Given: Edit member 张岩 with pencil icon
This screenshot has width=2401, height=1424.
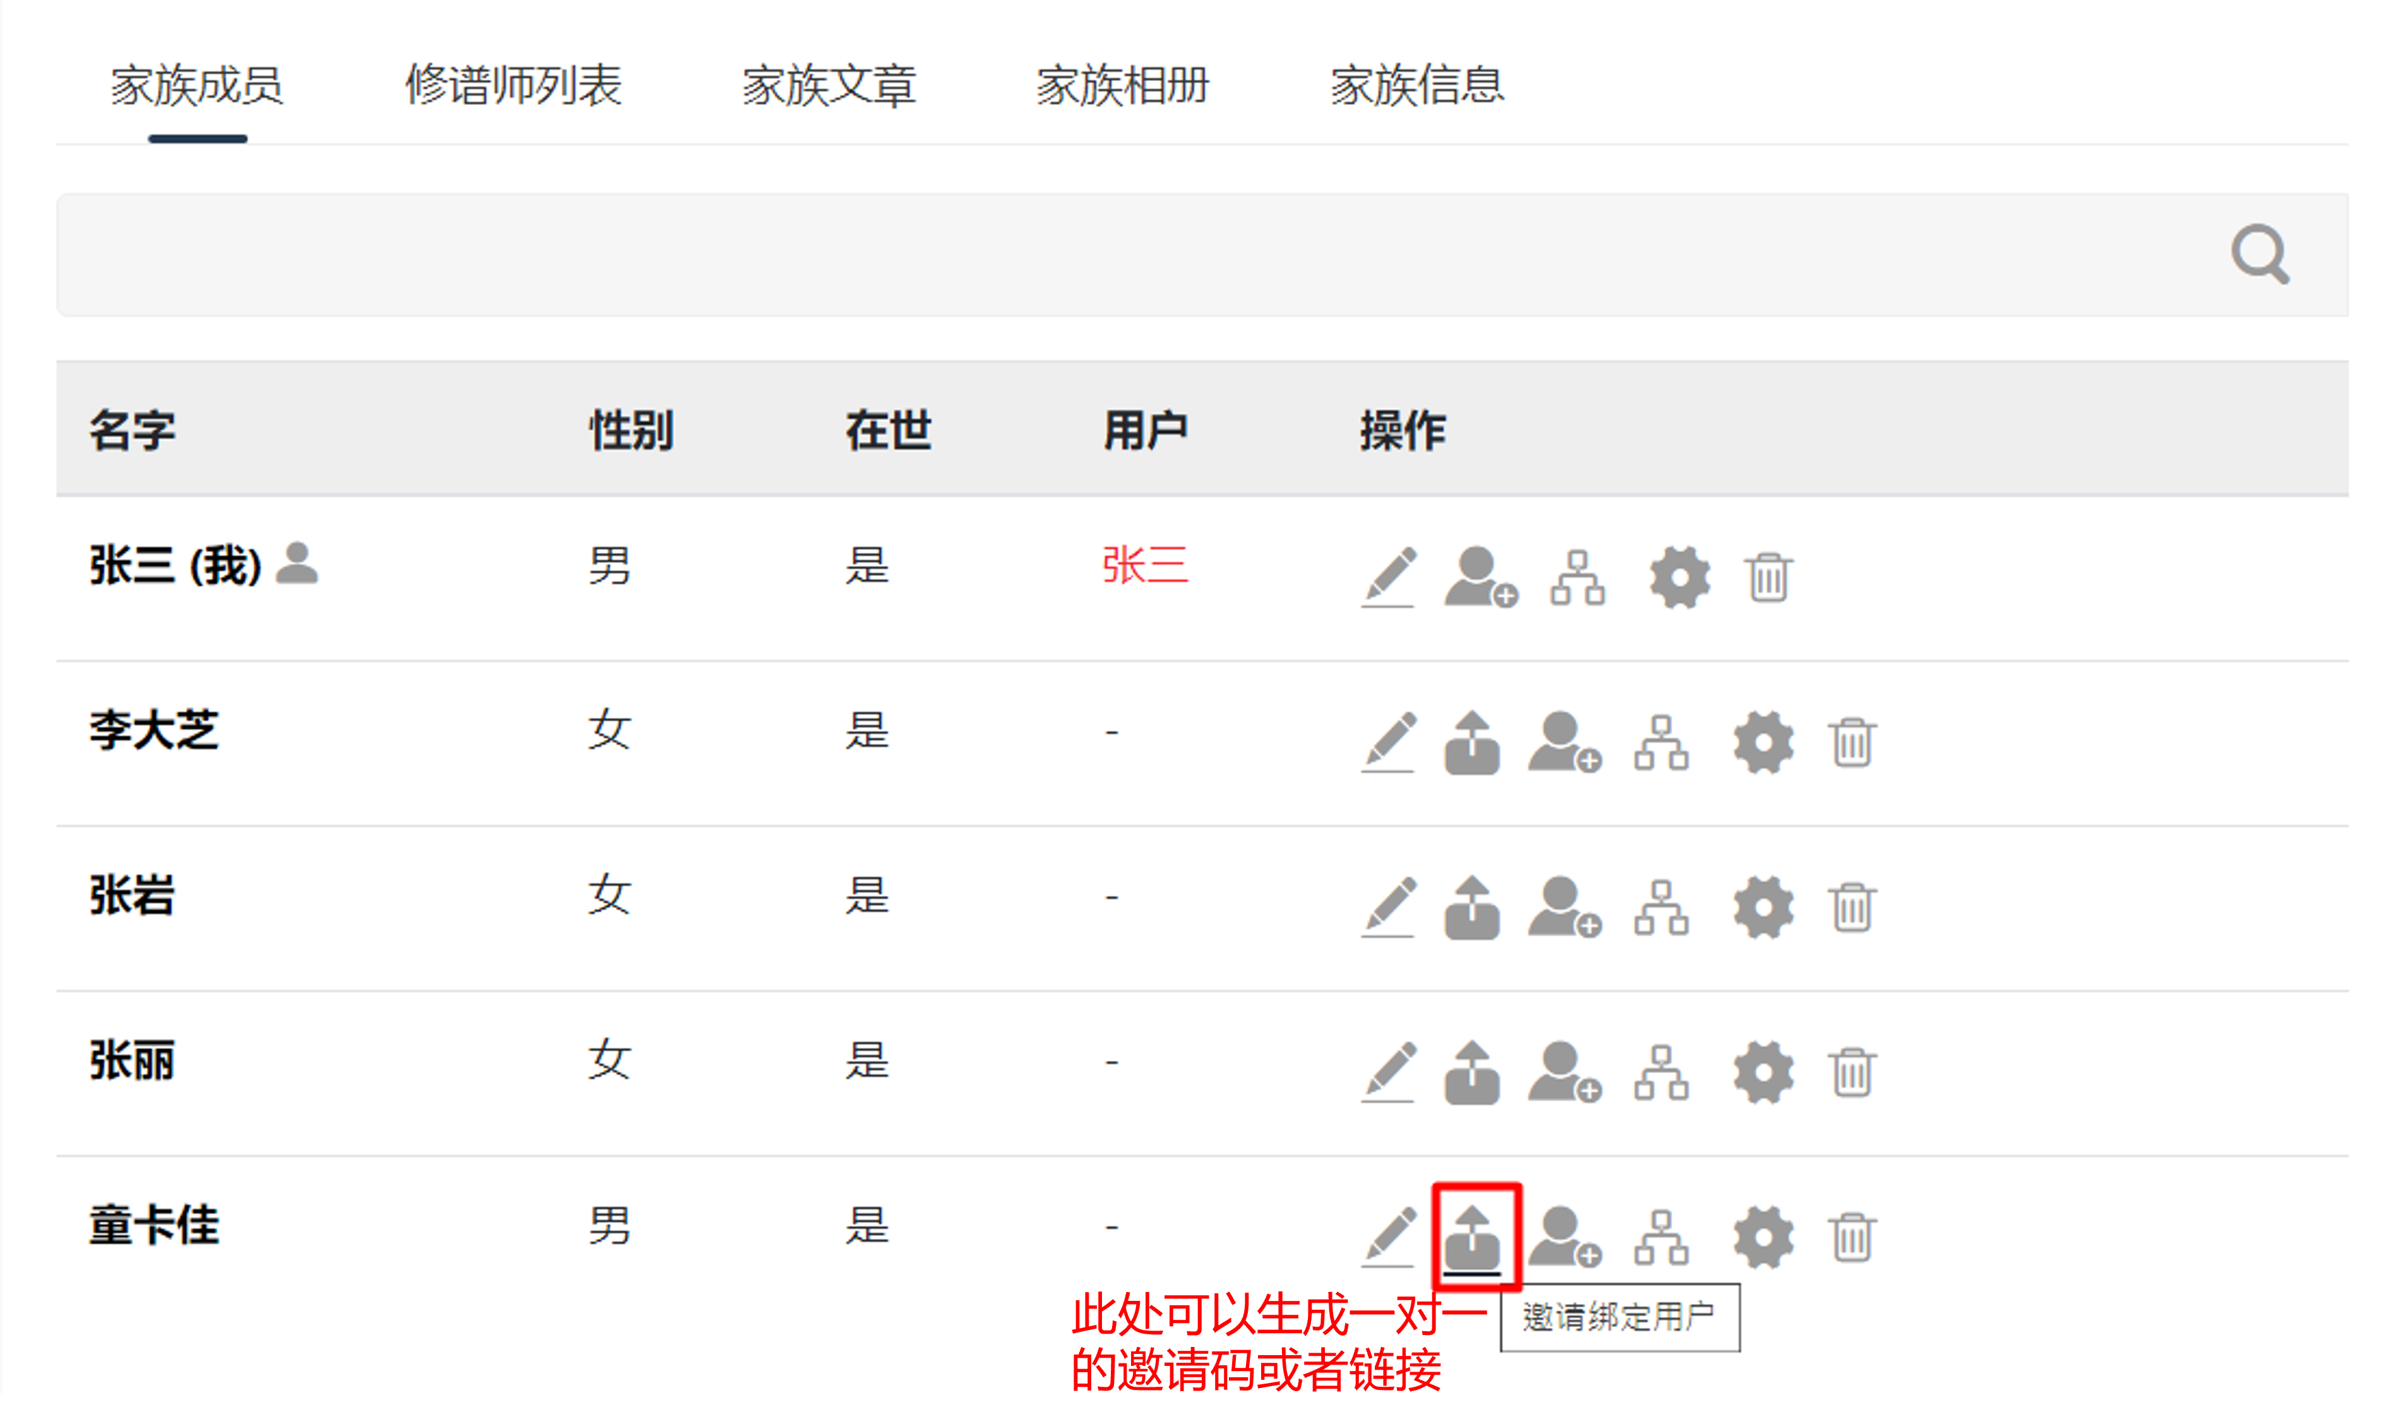Looking at the screenshot, I should [1389, 907].
